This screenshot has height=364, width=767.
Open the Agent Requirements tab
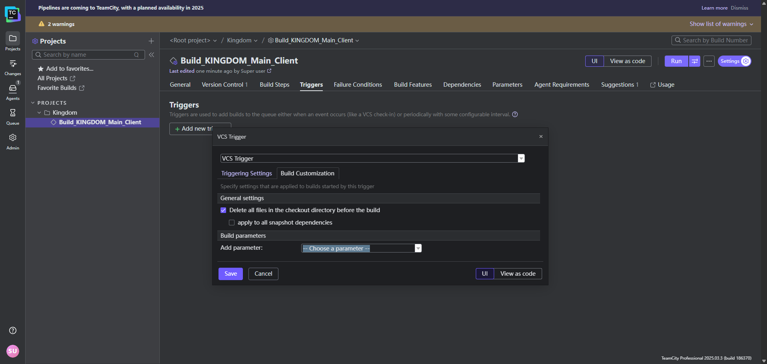click(x=562, y=85)
